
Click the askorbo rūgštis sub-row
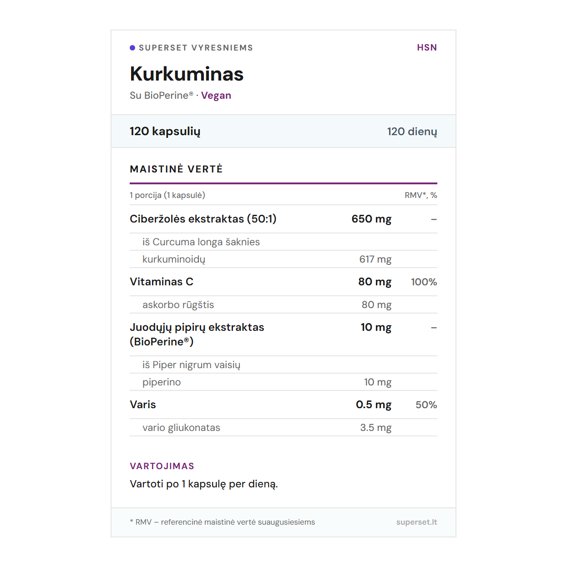(x=178, y=305)
